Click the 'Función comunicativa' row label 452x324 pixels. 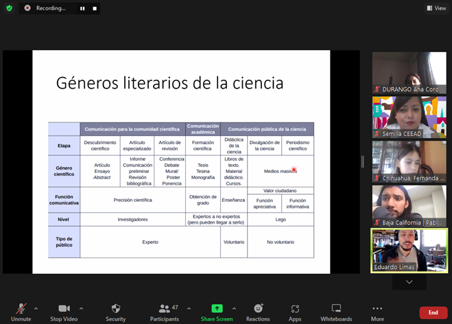click(64, 200)
